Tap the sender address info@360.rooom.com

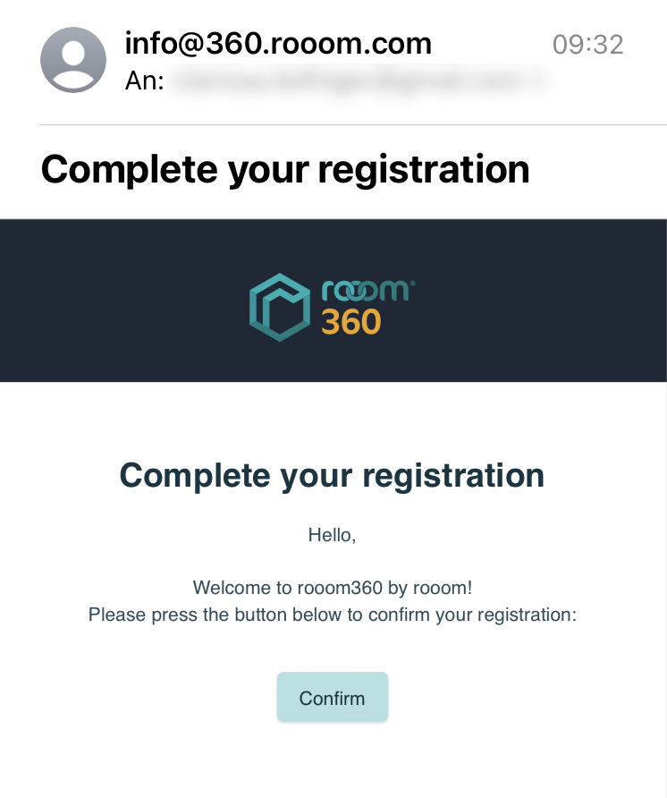click(x=278, y=43)
